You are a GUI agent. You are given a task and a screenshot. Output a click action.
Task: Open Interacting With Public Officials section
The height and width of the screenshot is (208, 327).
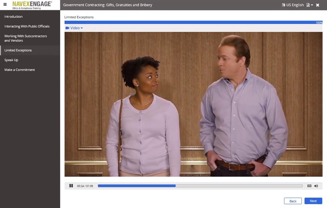pos(30,26)
